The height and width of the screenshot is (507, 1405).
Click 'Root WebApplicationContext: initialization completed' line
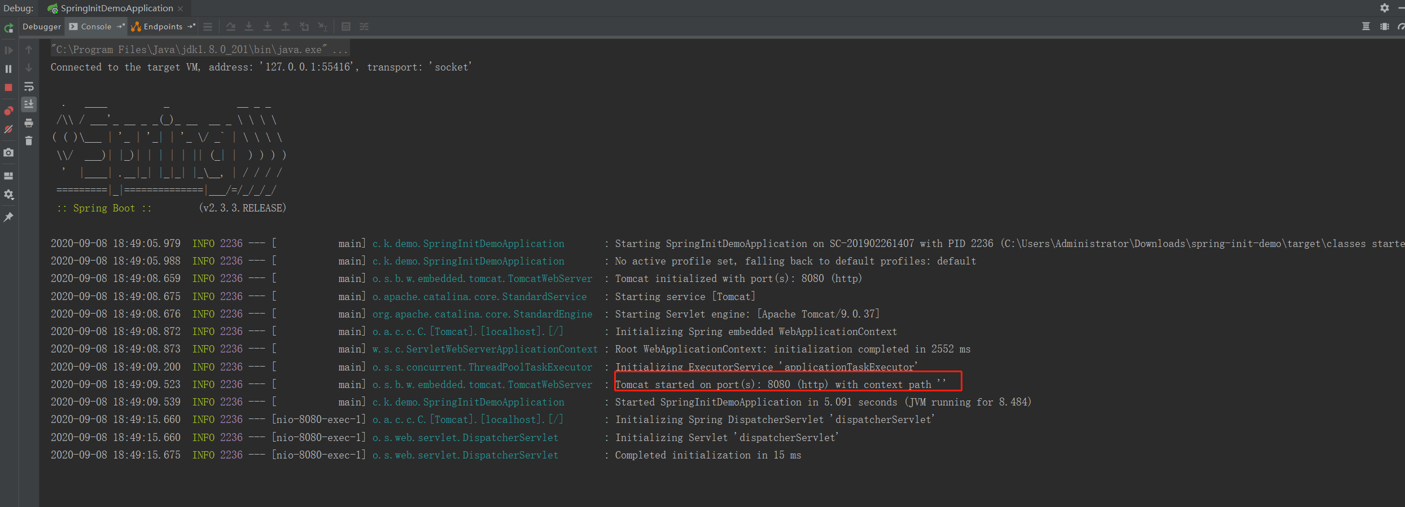(x=793, y=349)
